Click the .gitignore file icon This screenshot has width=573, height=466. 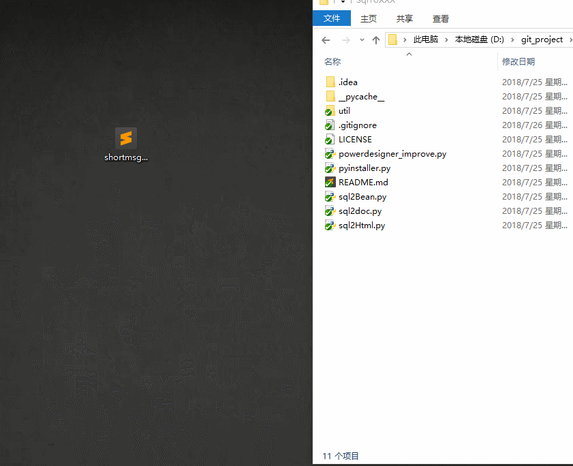coord(330,125)
